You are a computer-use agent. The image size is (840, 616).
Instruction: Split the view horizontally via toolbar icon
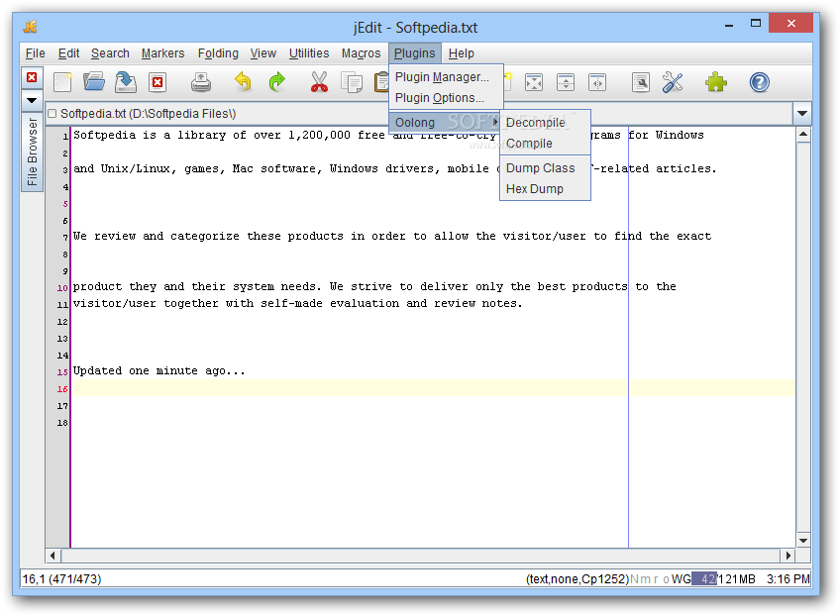coord(566,82)
